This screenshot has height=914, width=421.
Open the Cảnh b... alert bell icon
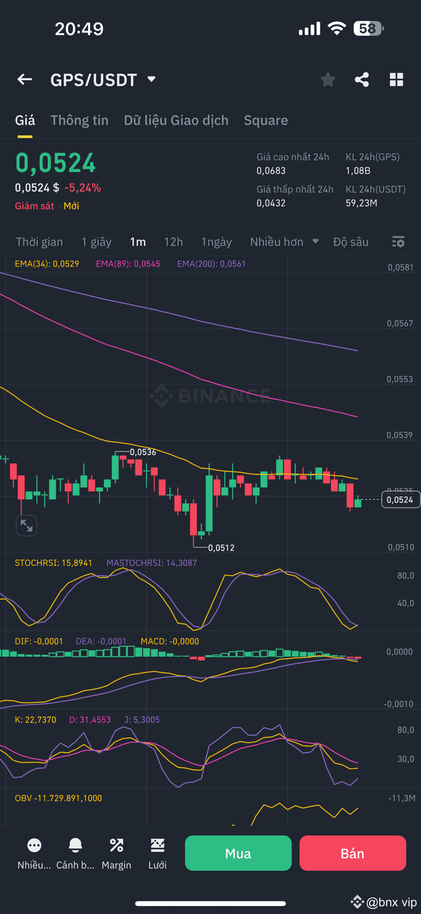[75, 846]
